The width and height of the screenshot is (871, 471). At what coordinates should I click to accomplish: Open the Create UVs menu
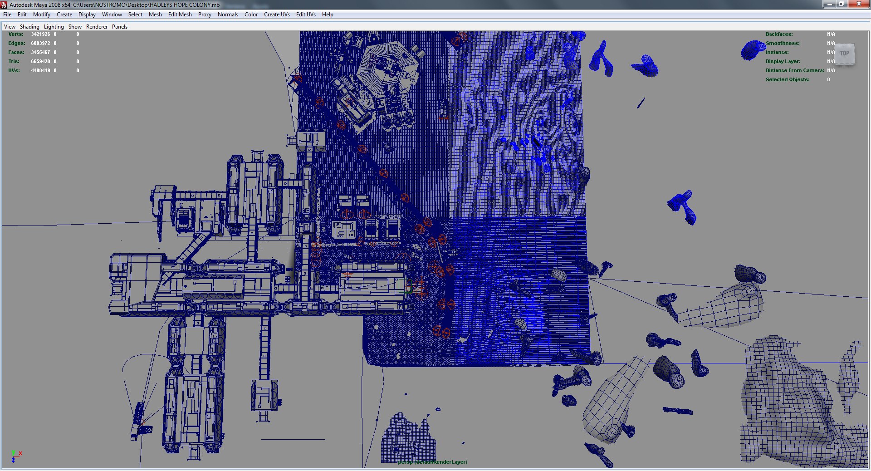tap(277, 15)
